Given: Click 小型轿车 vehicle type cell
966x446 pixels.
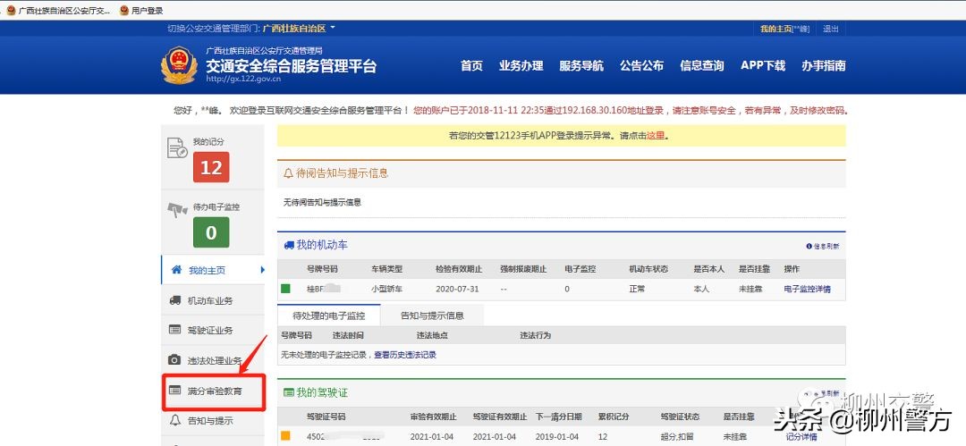Looking at the screenshot, I should [387, 289].
